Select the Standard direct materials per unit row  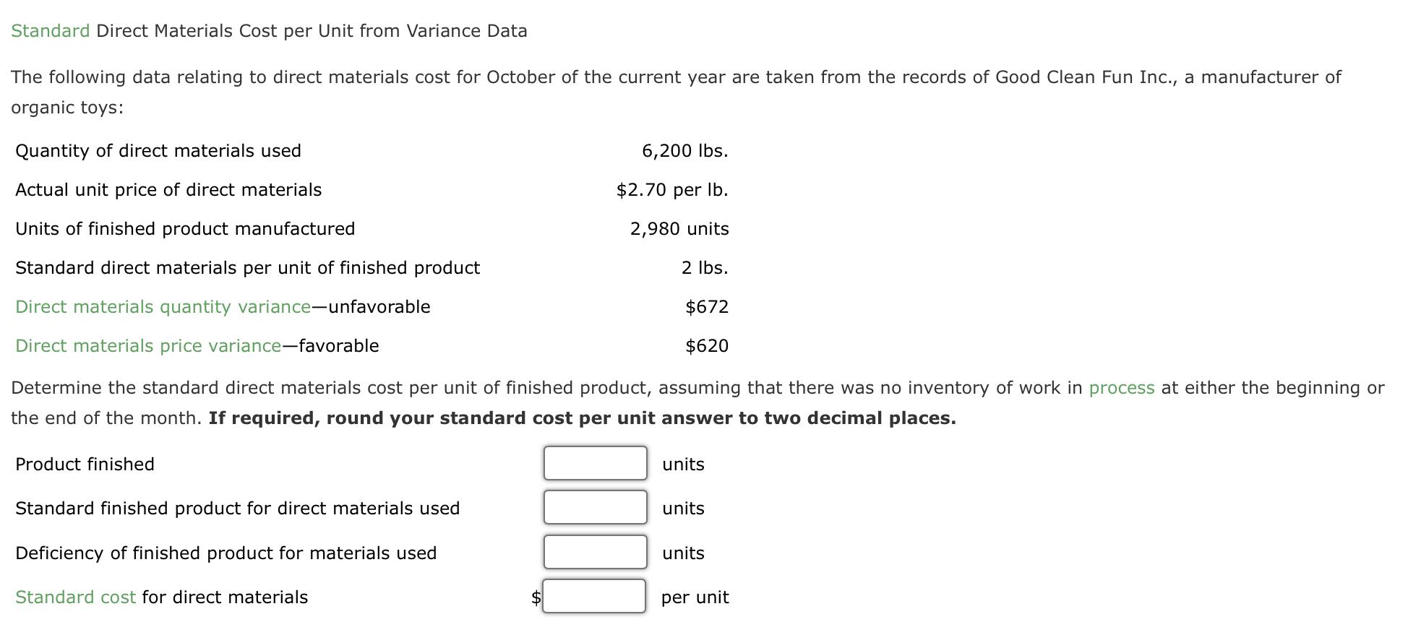(247, 267)
